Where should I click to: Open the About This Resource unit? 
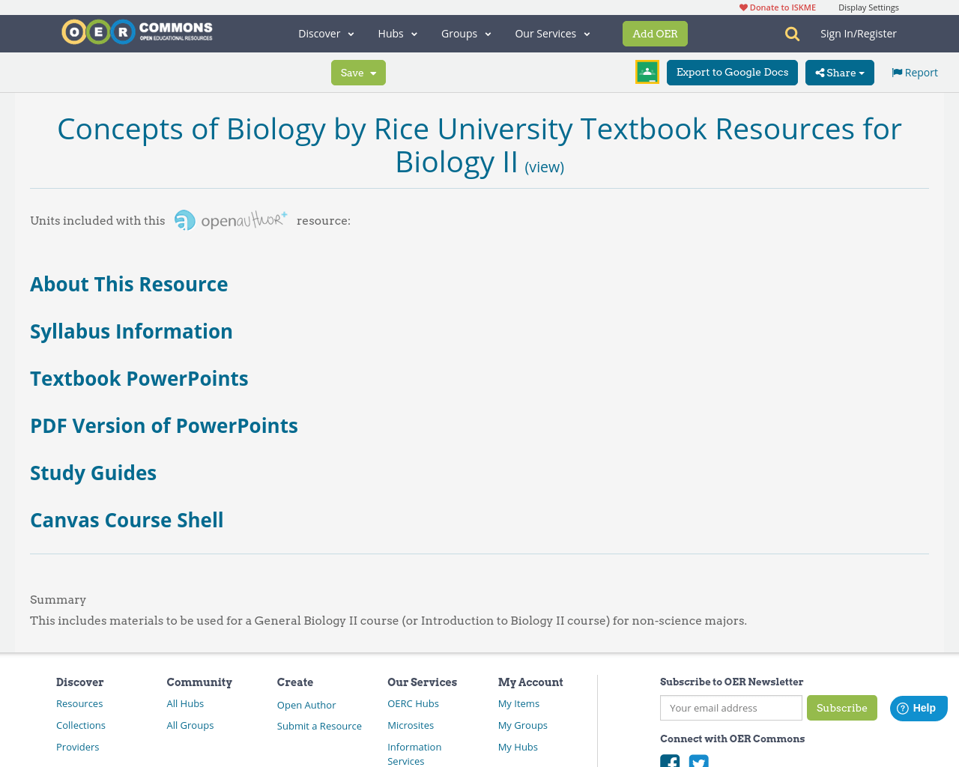pyautogui.click(x=129, y=284)
